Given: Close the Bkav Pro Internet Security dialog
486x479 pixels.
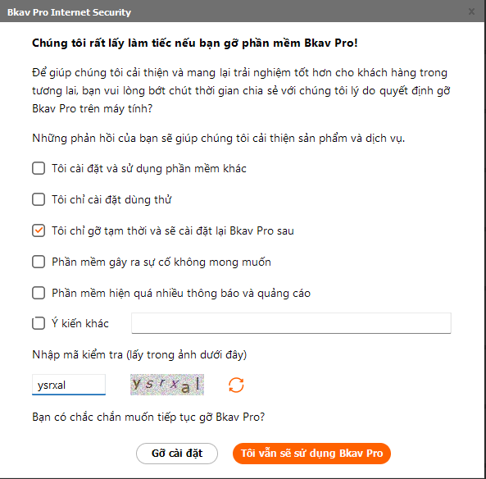Looking at the screenshot, I should click(x=471, y=11).
